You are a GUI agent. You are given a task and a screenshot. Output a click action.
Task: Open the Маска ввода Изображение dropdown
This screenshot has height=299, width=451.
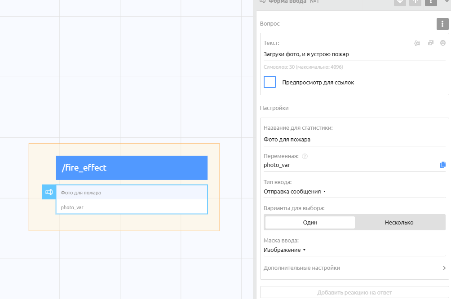284,250
